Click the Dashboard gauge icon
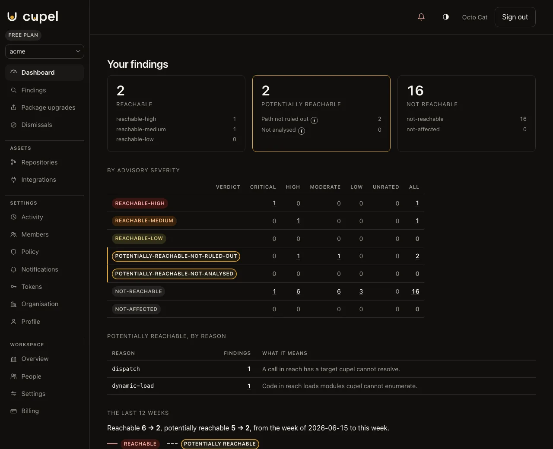Image resolution: width=553 pixels, height=449 pixels. tap(14, 73)
